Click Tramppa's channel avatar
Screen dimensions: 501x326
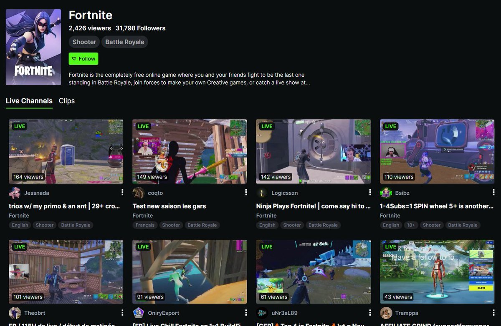point(386,313)
